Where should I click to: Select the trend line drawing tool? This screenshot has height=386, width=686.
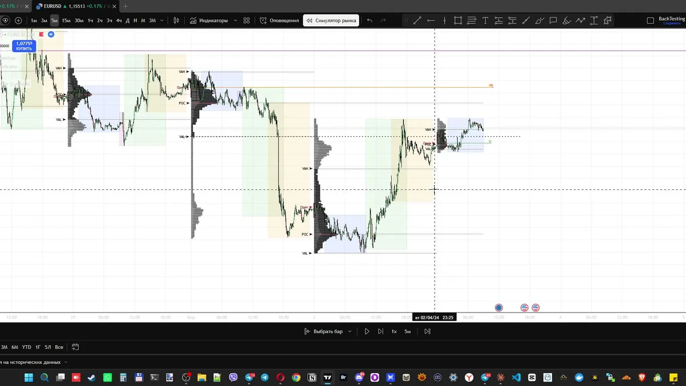tap(417, 20)
